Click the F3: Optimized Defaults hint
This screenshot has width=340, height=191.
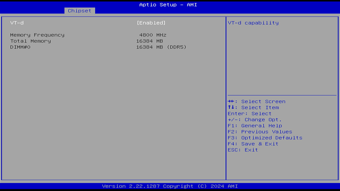[x=265, y=138]
